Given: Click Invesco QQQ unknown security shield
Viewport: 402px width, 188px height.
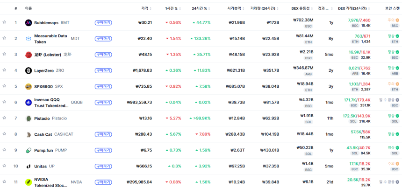Looking at the screenshot, I should [x=397, y=100].
